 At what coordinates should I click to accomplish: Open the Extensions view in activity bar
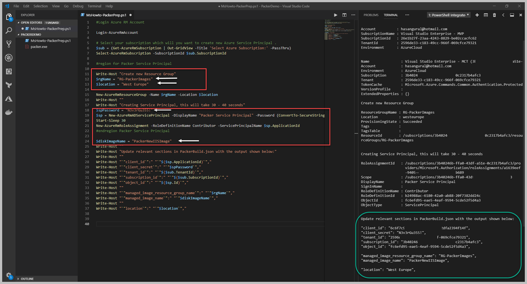point(8,72)
